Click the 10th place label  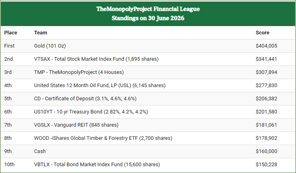pos(9,164)
